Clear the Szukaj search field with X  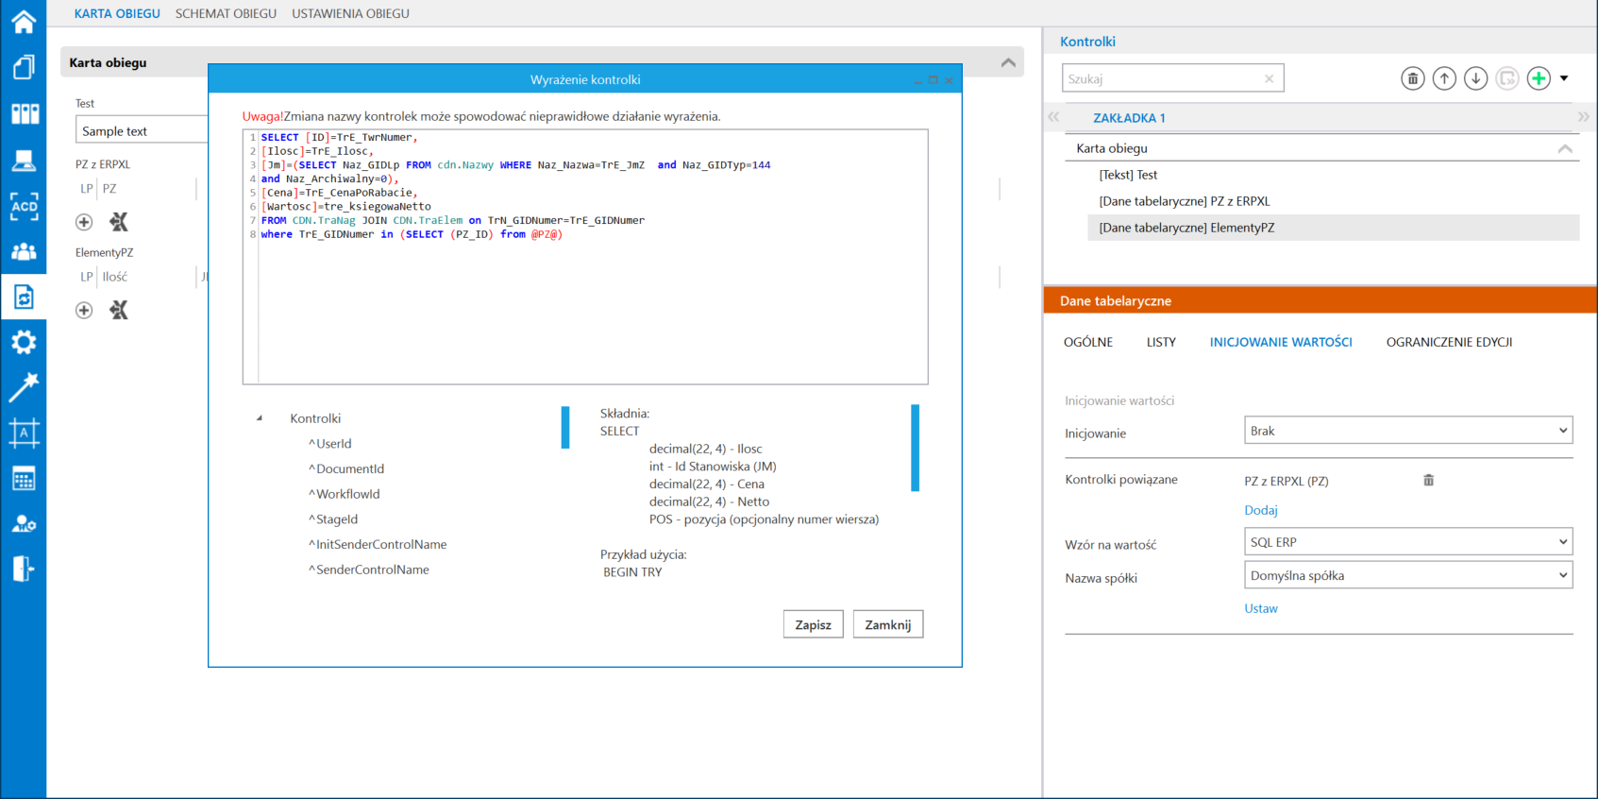click(1269, 78)
